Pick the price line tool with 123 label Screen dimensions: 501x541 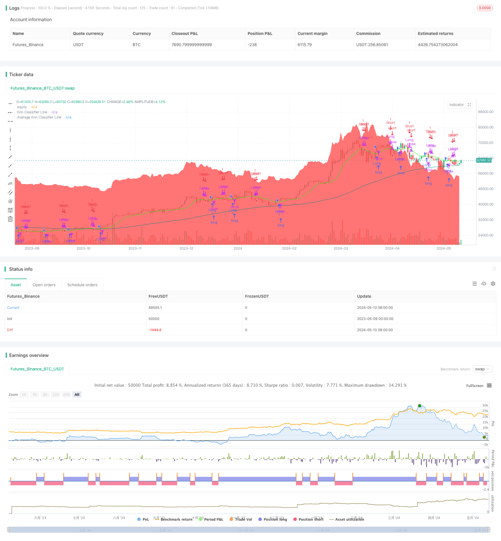10,183
